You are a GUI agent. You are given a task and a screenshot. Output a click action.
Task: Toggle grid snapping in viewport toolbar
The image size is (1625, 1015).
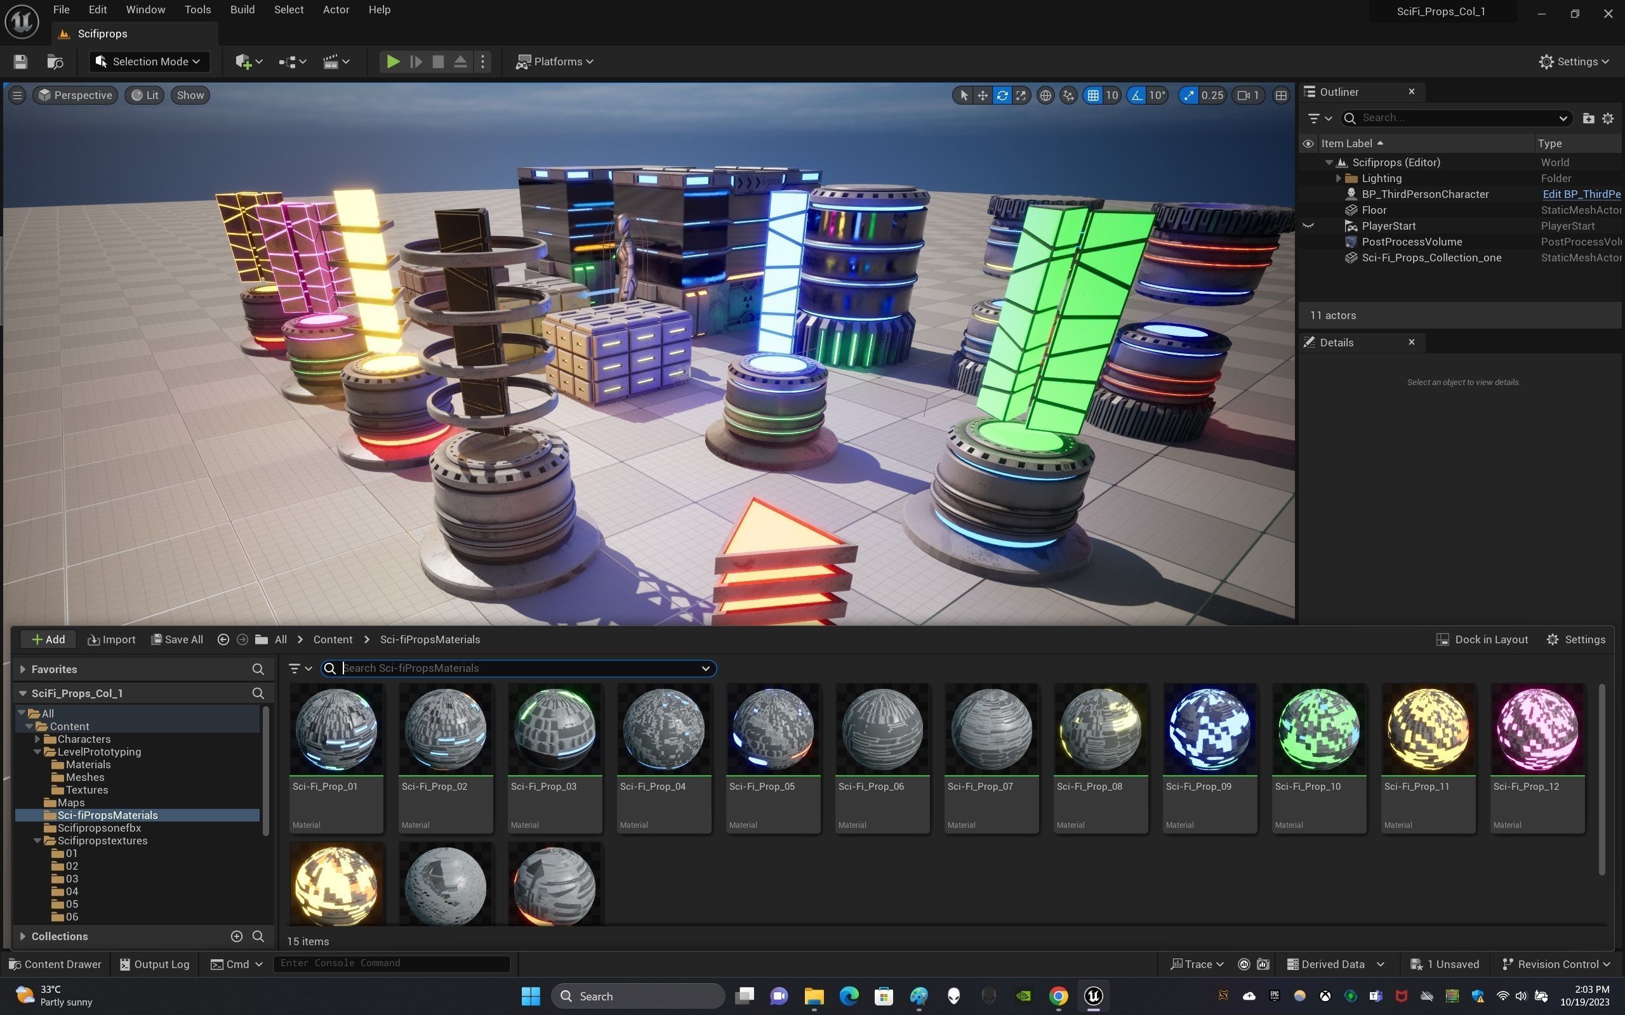tap(1093, 95)
